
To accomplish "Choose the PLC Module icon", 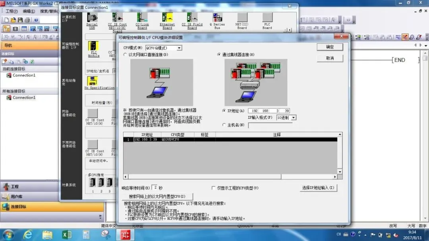I will 93,46.
